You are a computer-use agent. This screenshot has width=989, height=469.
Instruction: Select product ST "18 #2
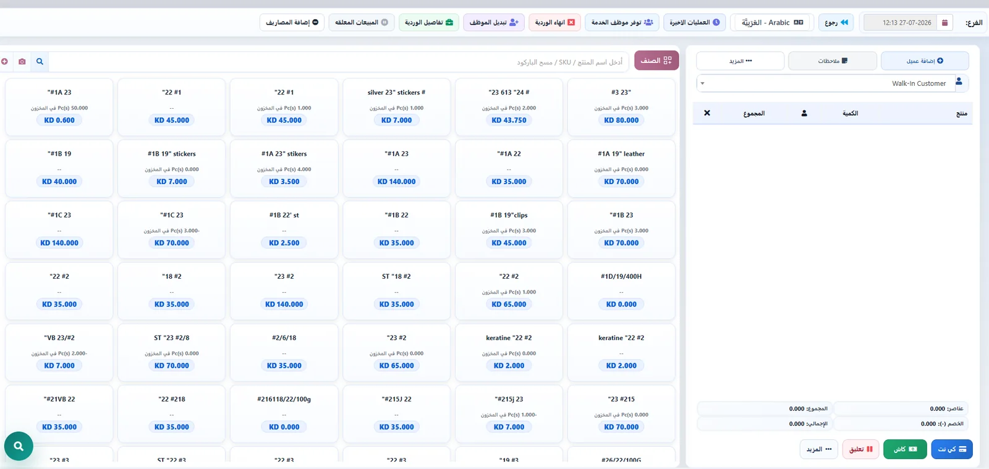[396, 291]
